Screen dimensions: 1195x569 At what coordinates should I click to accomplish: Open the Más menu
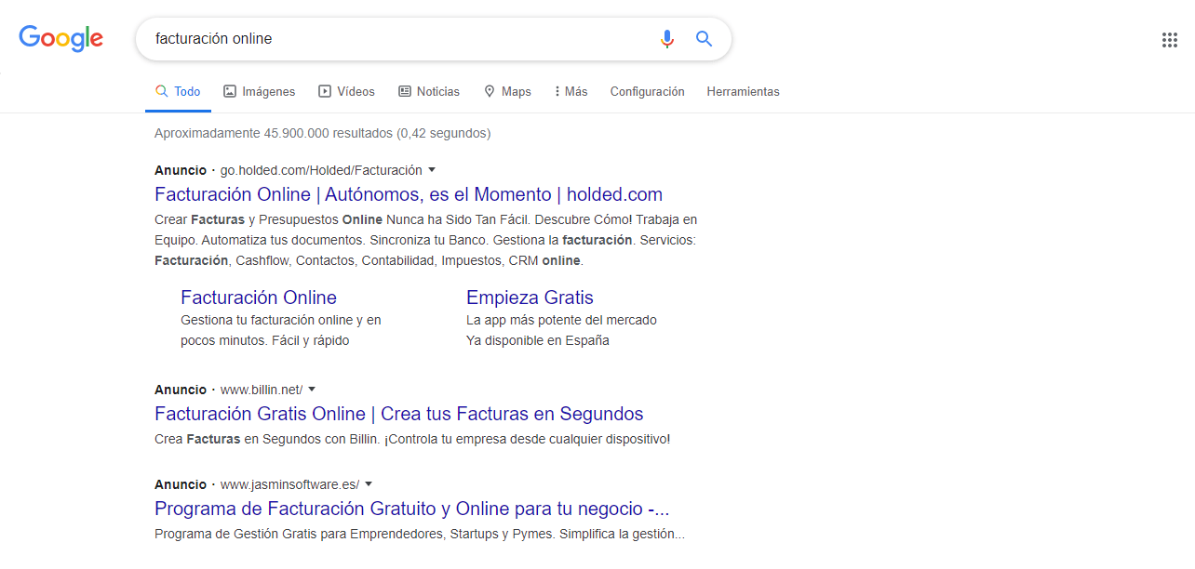point(570,91)
